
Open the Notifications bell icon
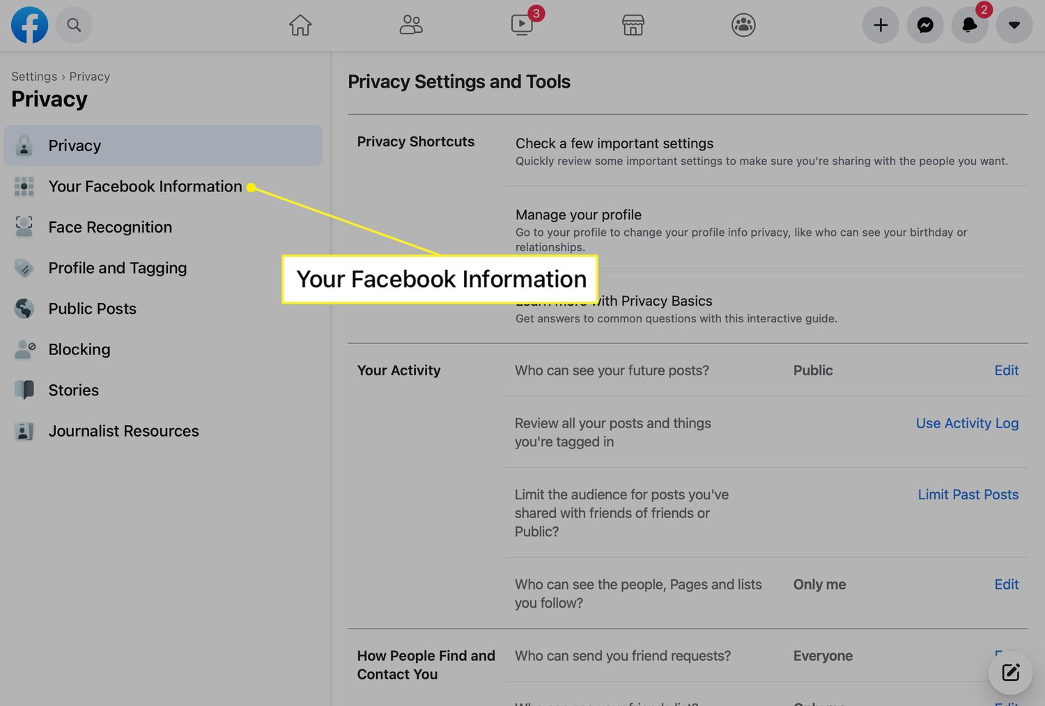click(970, 25)
